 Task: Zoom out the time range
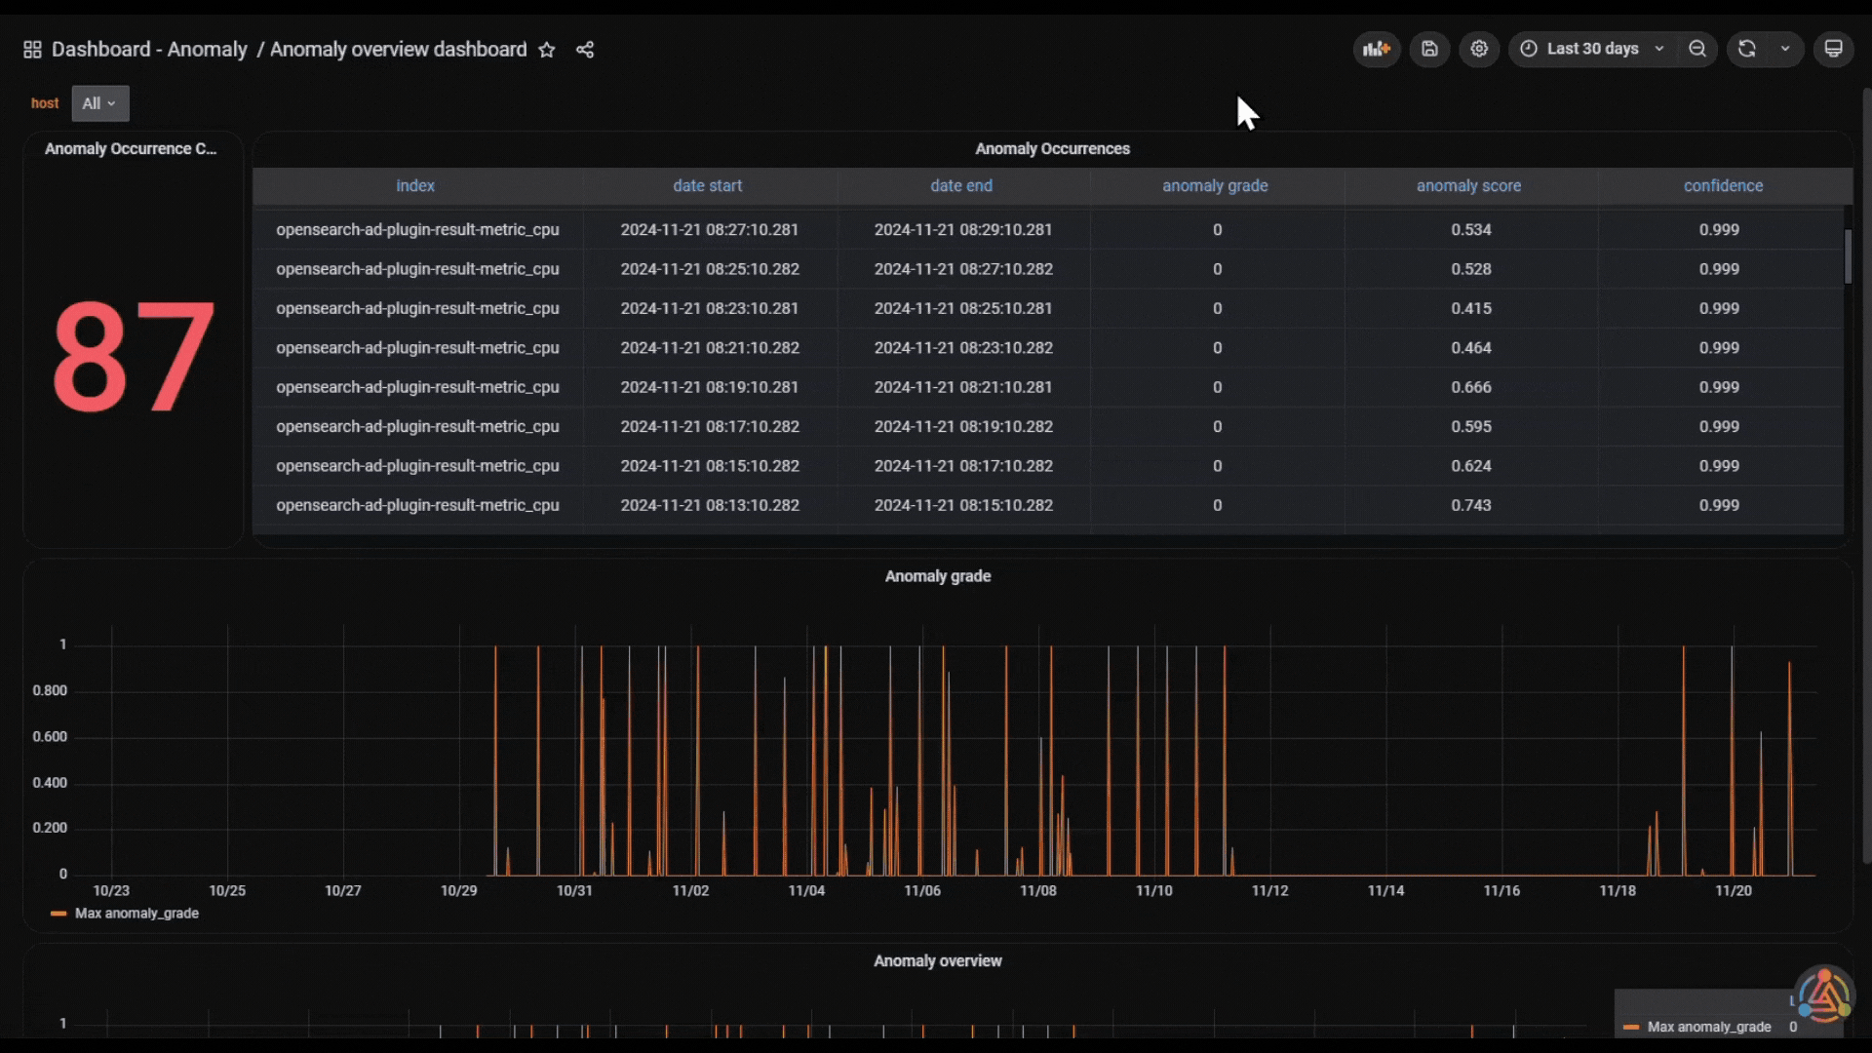pos(1697,49)
